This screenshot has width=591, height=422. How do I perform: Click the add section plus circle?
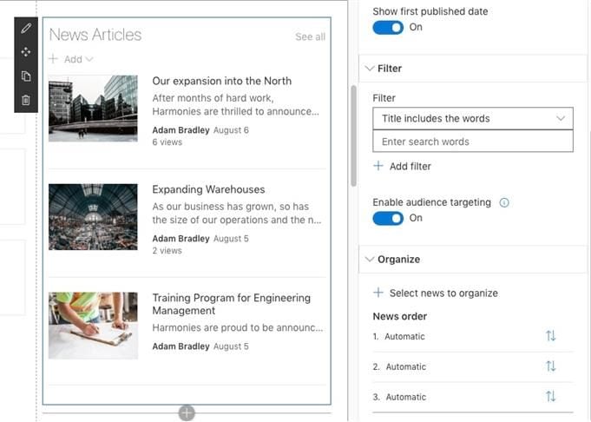187,413
